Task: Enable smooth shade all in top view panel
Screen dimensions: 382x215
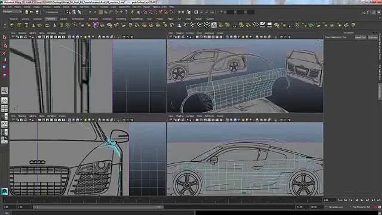Action: [74, 37]
